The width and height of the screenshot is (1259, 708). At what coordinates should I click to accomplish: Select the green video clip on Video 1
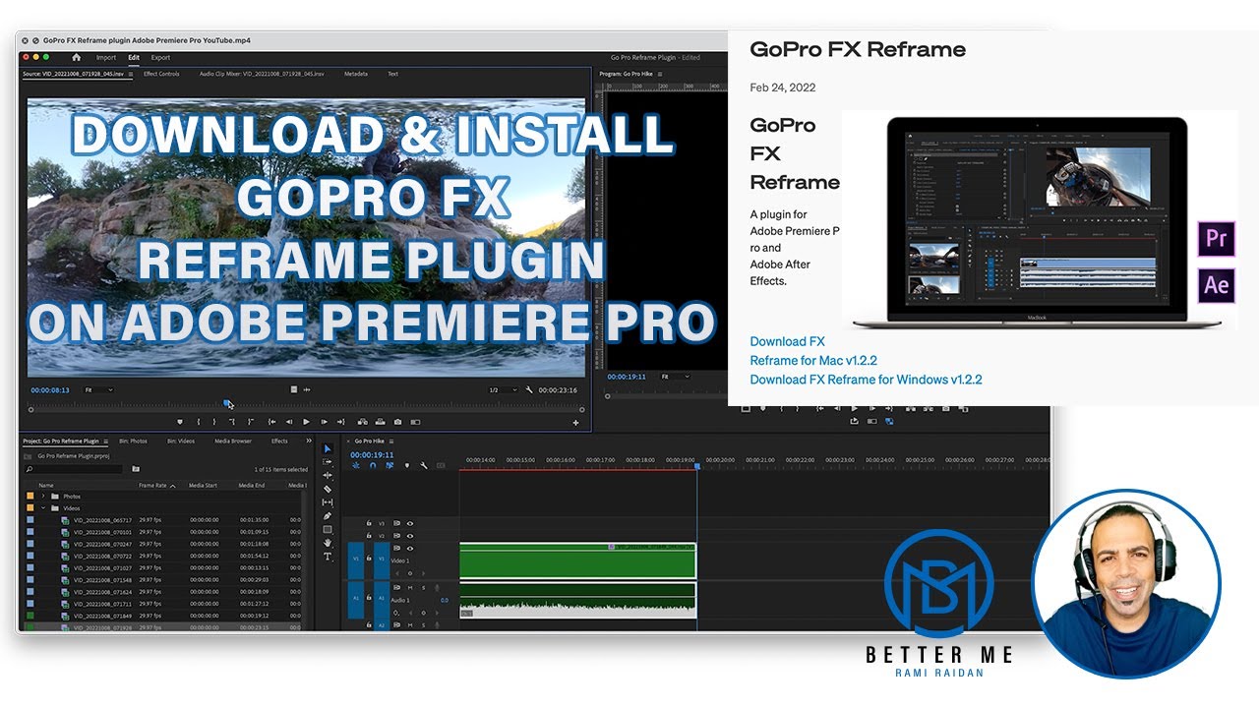pyautogui.click(x=577, y=560)
